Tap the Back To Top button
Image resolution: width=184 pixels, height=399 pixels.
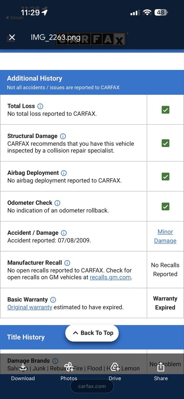(92, 333)
